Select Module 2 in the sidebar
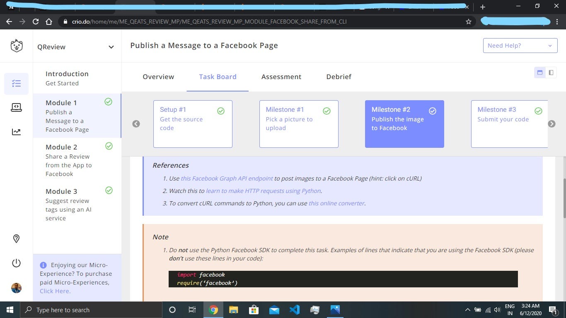 [x=77, y=160]
